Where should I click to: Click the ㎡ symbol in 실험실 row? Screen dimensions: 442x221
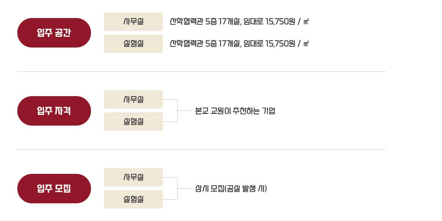click(x=306, y=44)
